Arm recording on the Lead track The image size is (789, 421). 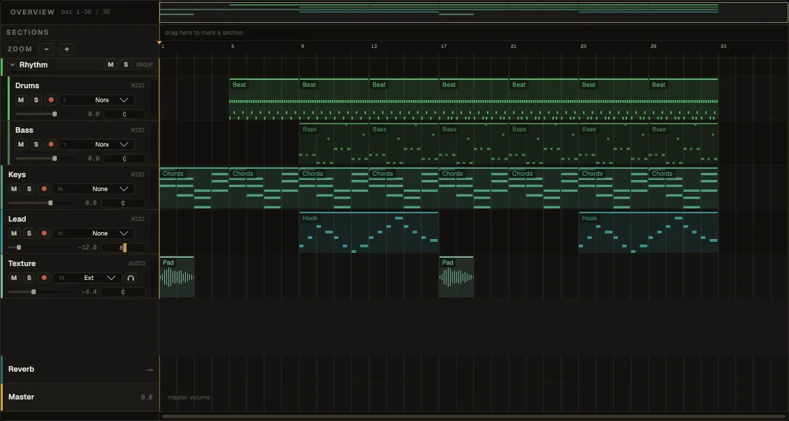coord(44,233)
